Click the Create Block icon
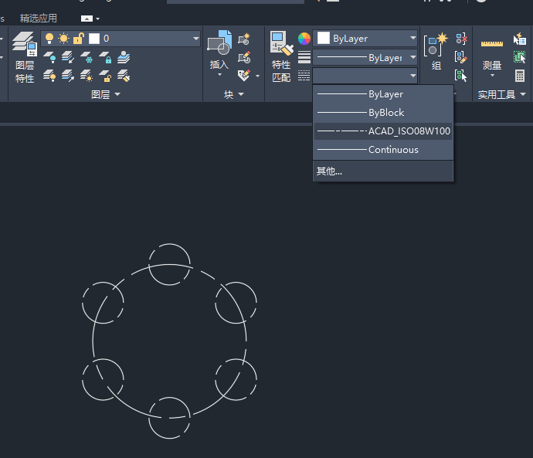This screenshot has width=533, height=458. tap(244, 39)
